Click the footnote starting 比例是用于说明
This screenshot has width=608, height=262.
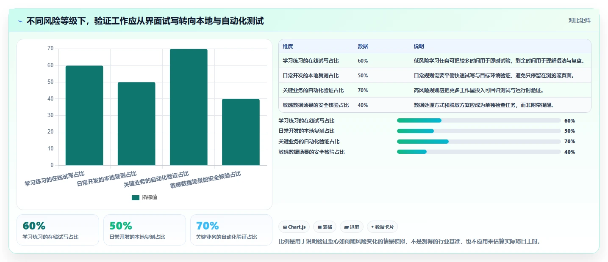pos(409,242)
